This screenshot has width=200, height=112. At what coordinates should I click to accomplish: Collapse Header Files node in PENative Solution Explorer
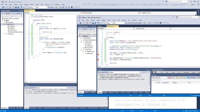pos(81,42)
